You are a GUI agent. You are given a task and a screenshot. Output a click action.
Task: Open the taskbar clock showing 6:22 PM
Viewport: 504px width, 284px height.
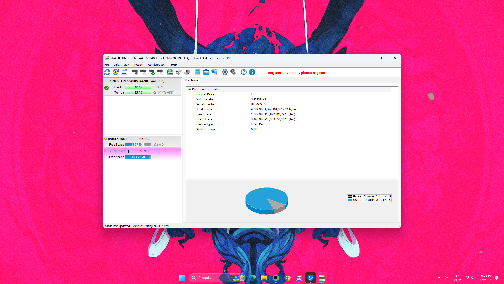tap(486, 278)
